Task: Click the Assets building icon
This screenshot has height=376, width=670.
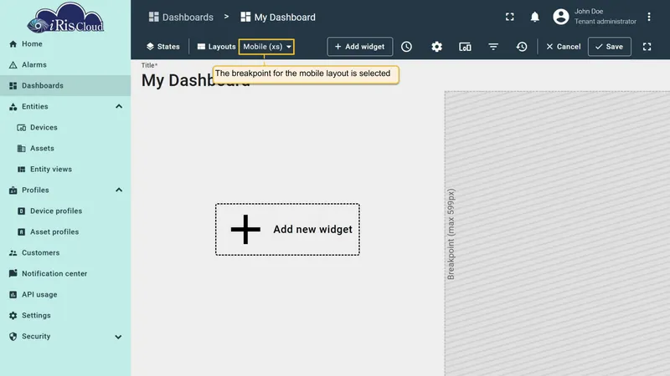Action: 22,149
